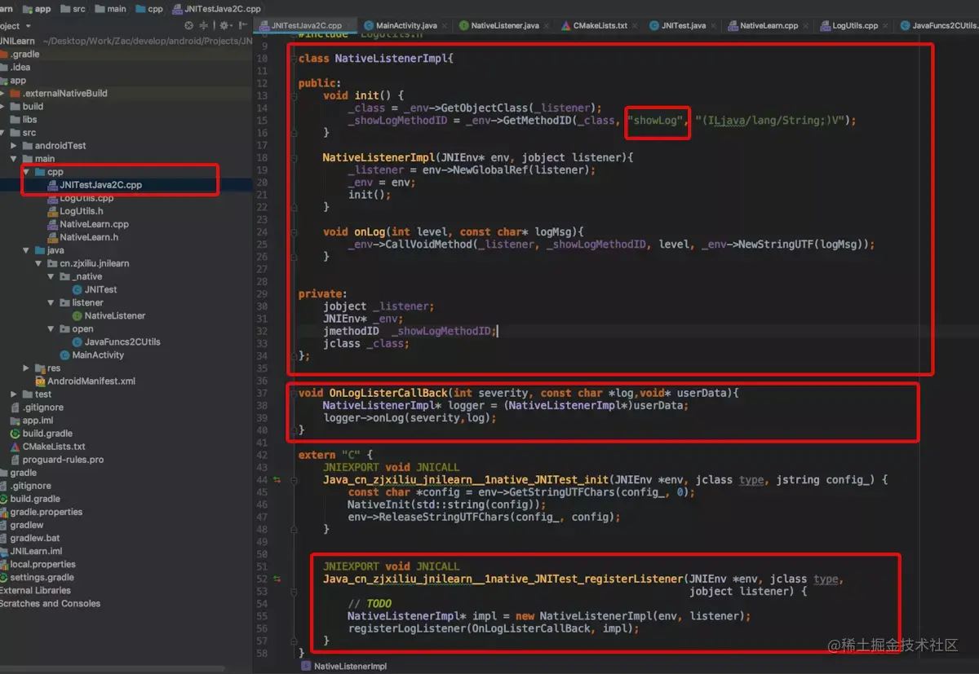This screenshot has width=979, height=674.
Task: Select JavaFuncs2CUtils in project tree
Action: coord(122,341)
